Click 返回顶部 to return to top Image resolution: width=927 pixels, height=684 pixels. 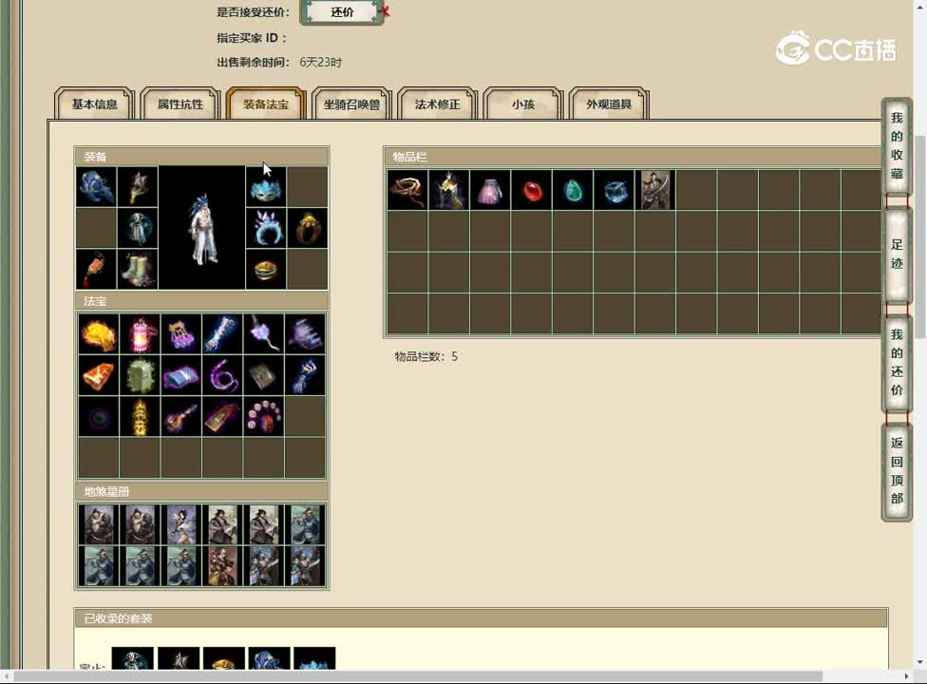897,470
